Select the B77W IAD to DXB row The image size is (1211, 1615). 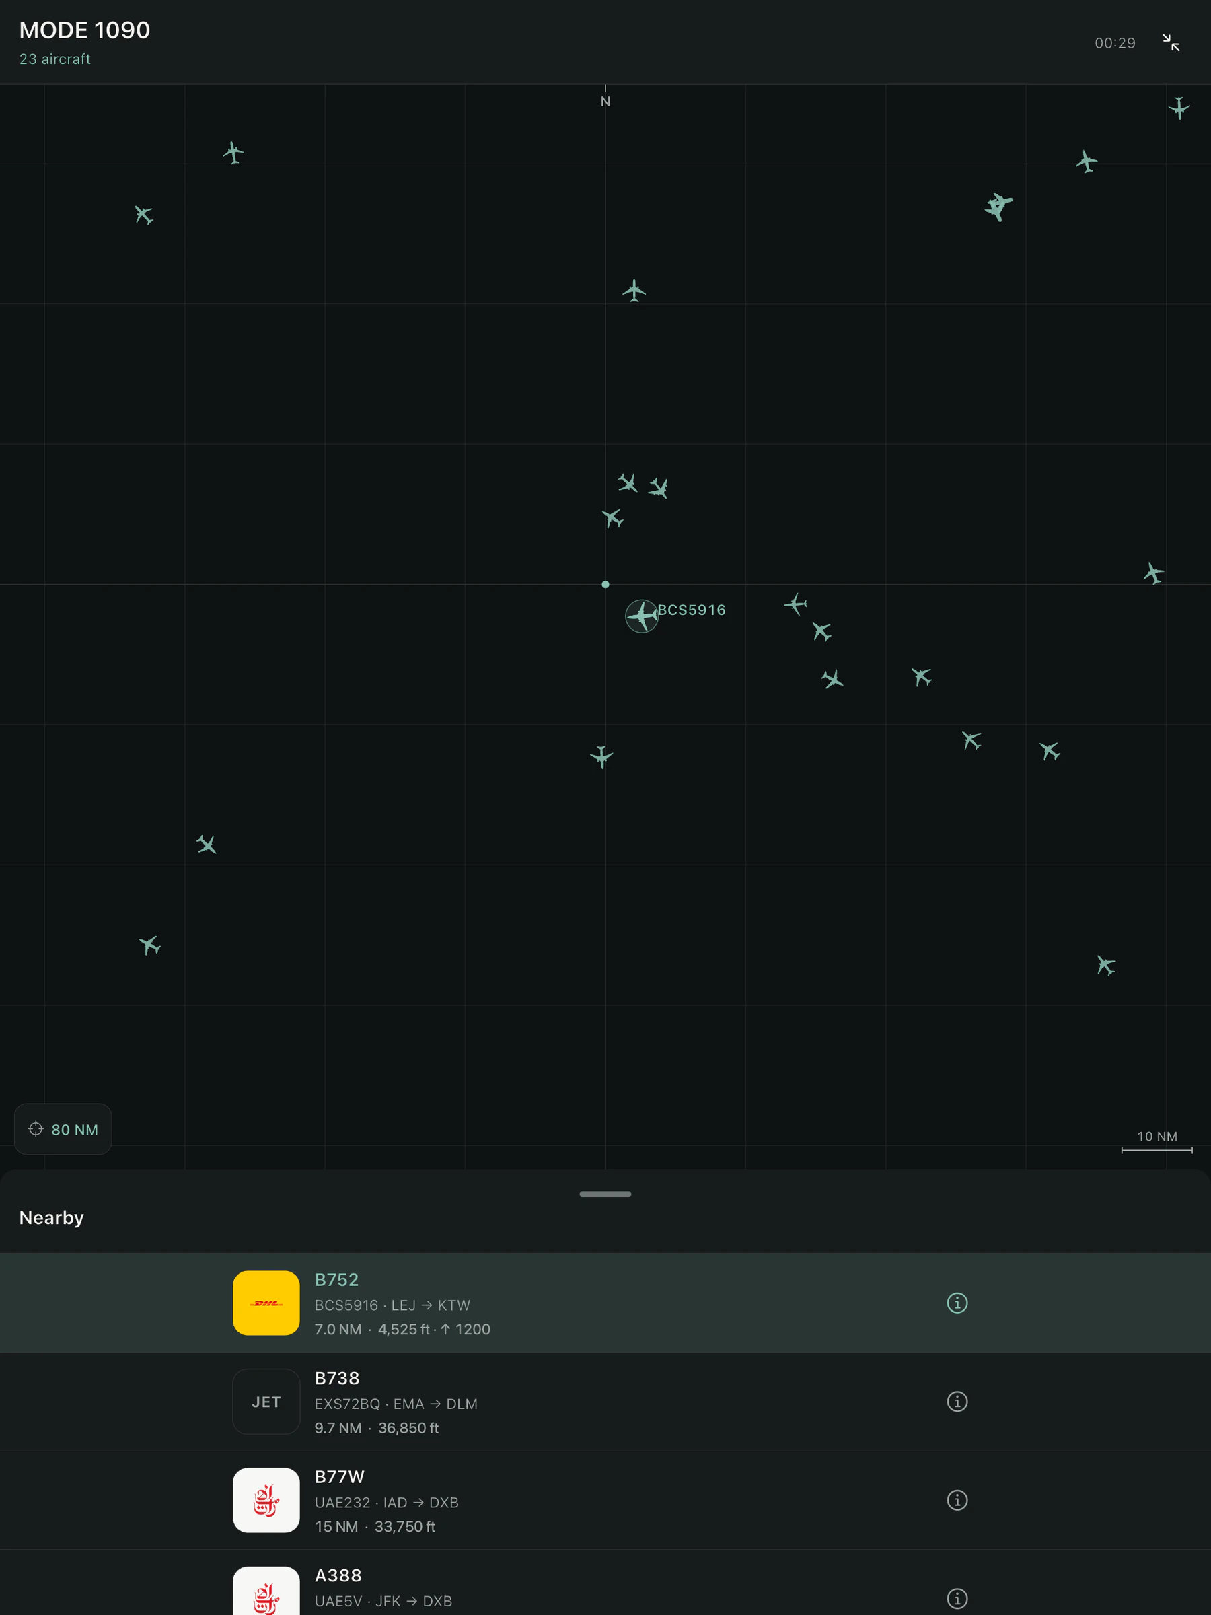[605, 1500]
